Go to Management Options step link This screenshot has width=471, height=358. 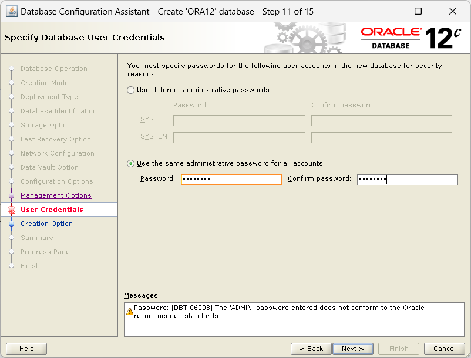(x=56, y=195)
